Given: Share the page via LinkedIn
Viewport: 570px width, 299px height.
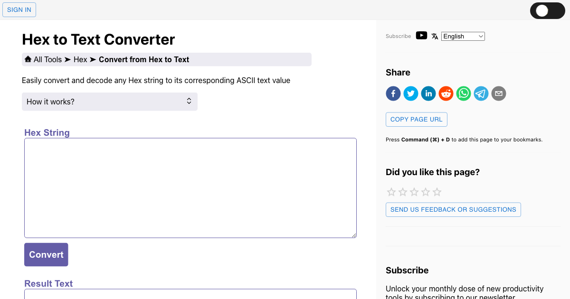Looking at the screenshot, I should [x=428, y=93].
